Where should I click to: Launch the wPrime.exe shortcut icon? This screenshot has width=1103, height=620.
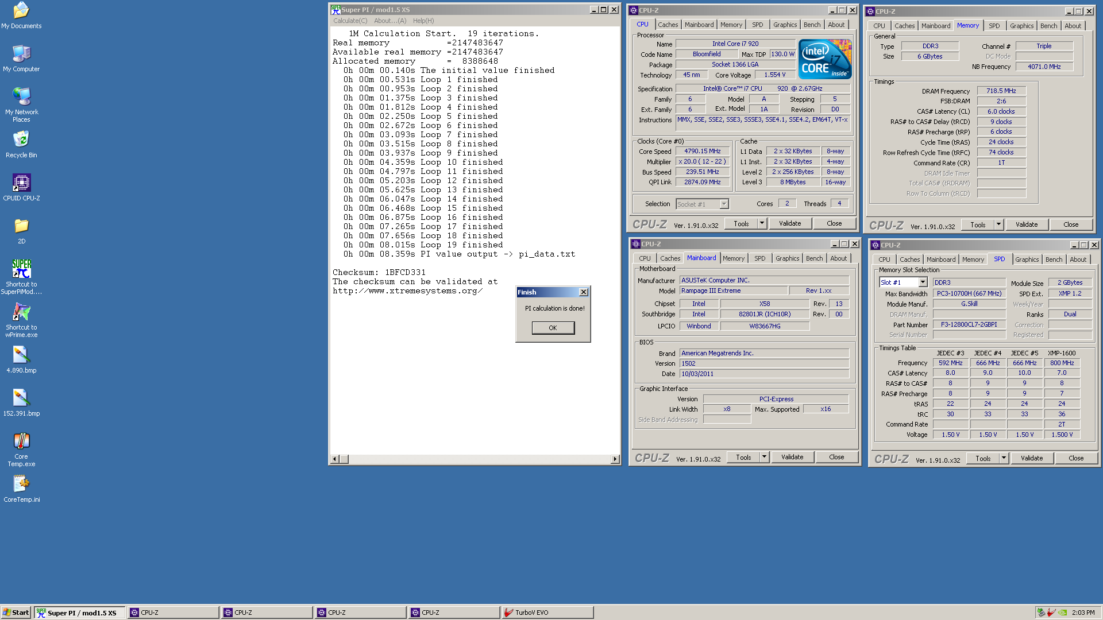[21, 320]
